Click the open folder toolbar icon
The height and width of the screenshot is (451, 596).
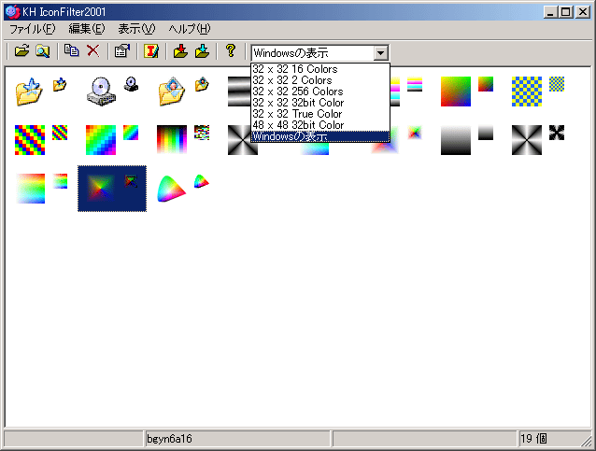click(21, 51)
